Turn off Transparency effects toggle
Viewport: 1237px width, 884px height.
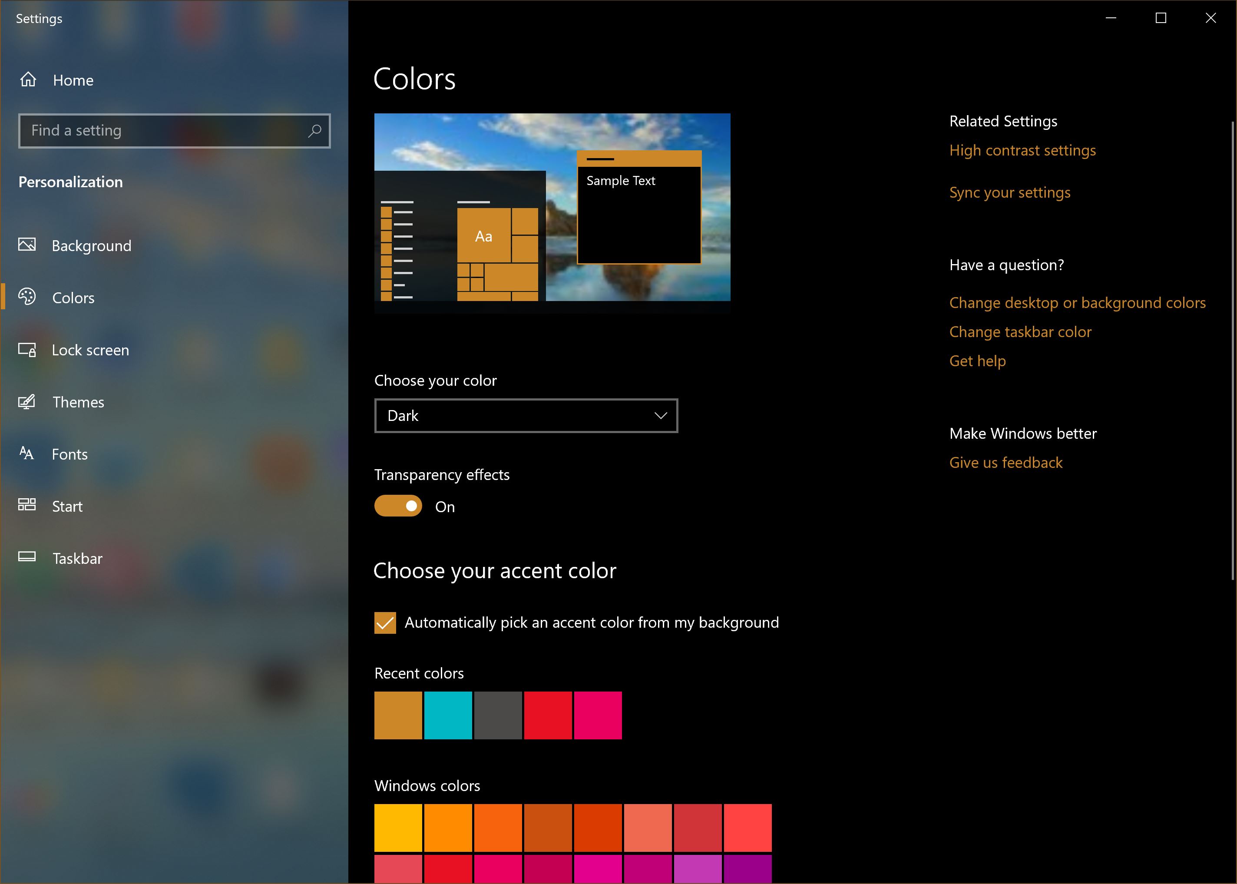tap(398, 506)
